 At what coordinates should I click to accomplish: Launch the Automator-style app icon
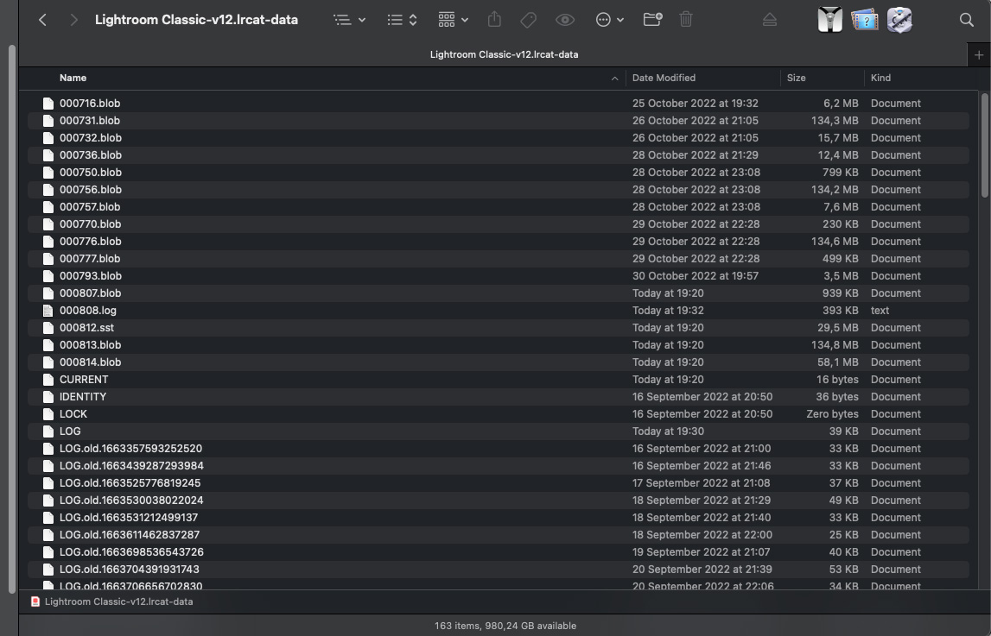click(x=899, y=20)
